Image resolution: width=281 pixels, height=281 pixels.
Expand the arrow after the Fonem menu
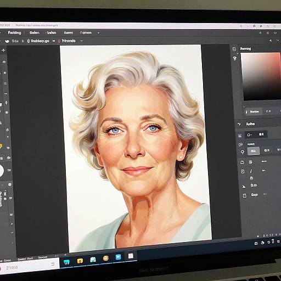click(98, 33)
